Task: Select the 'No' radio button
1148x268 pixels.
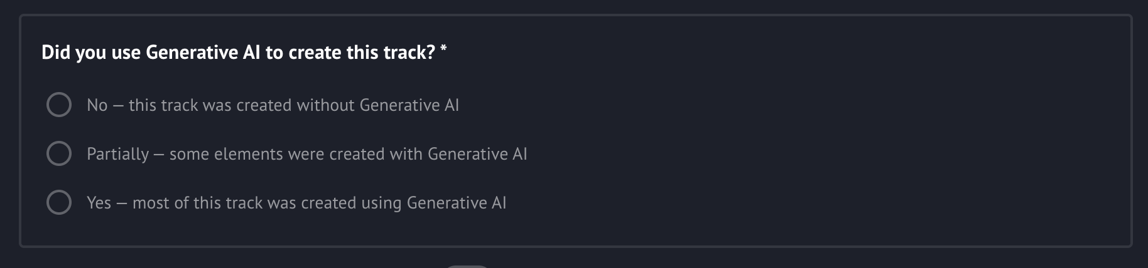Action: 59,105
